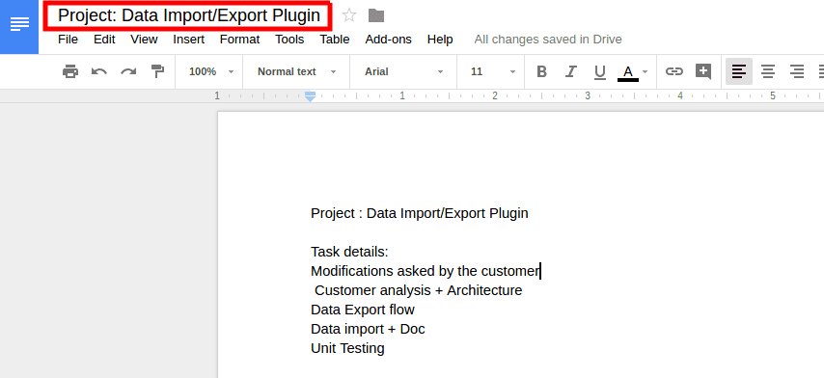This screenshot has height=378, width=824.
Task: Open the 100% zoom dropdown
Action: pos(211,71)
